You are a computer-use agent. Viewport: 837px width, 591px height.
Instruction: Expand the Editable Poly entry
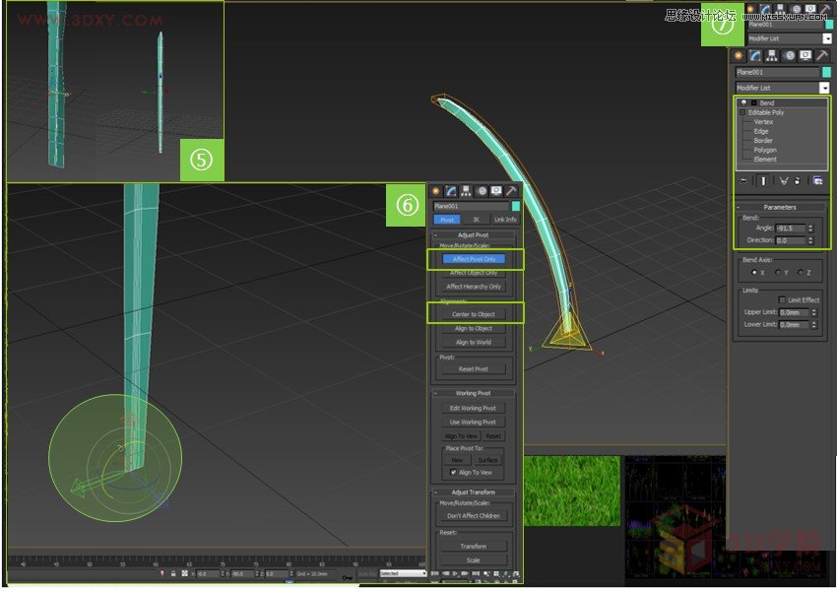[740, 111]
